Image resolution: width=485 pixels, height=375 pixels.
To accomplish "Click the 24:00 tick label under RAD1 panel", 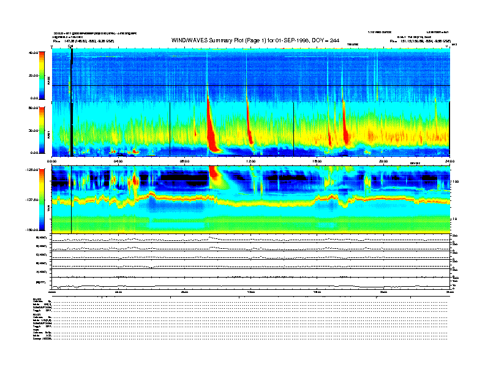I will (449, 161).
